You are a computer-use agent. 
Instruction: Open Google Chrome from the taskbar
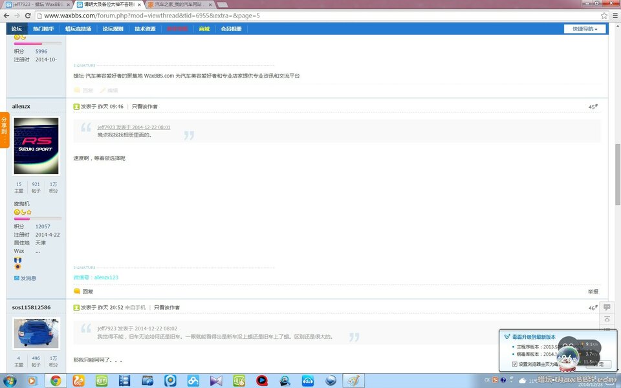55,381
